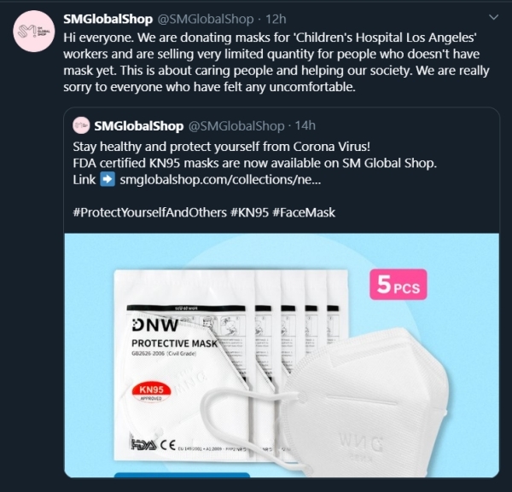Viewport: 512px width, 492px height.
Task: Open the 12h timestamp link
Action: coord(276,19)
